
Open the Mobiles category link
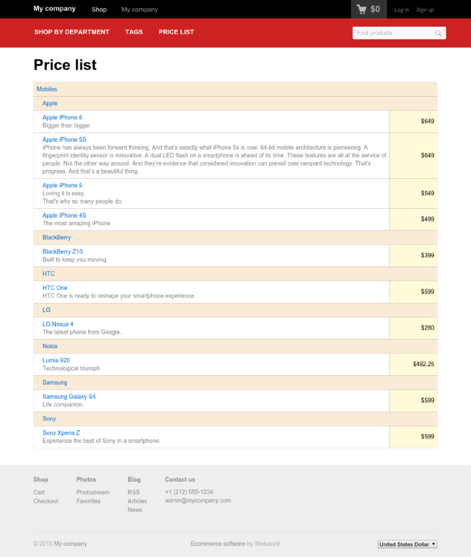pyautogui.click(x=47, y=89)
